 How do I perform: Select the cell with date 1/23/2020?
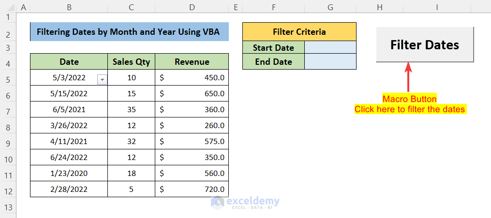pyautogui.click(x=69, y=173)
